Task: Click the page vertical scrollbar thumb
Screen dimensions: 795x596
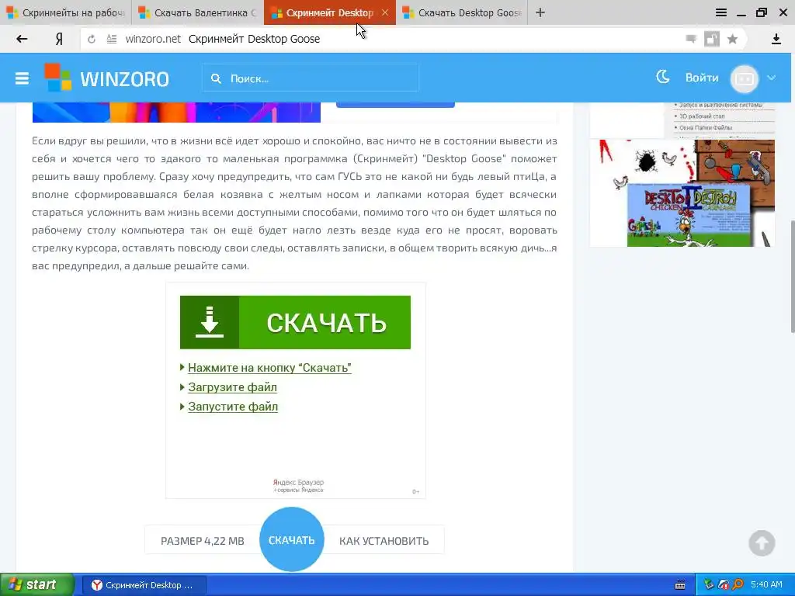Action: click(x=791, y=276)
